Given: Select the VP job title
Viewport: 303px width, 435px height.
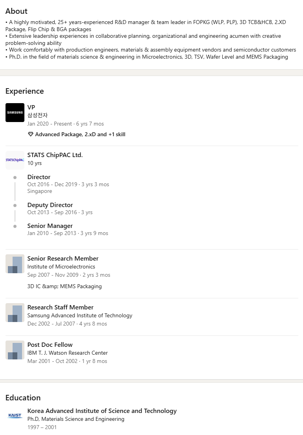Looking at the screenshot, I should point(31,107).
